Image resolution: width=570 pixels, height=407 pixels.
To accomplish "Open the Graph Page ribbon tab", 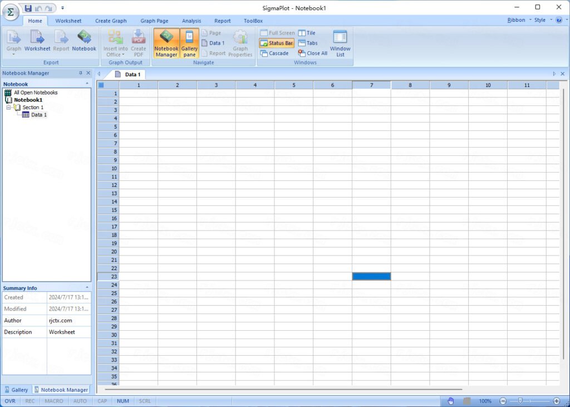I will click(x=155, y=21).
